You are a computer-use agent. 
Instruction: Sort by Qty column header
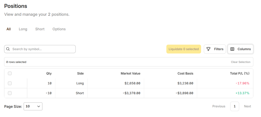(x=49, y=74)
